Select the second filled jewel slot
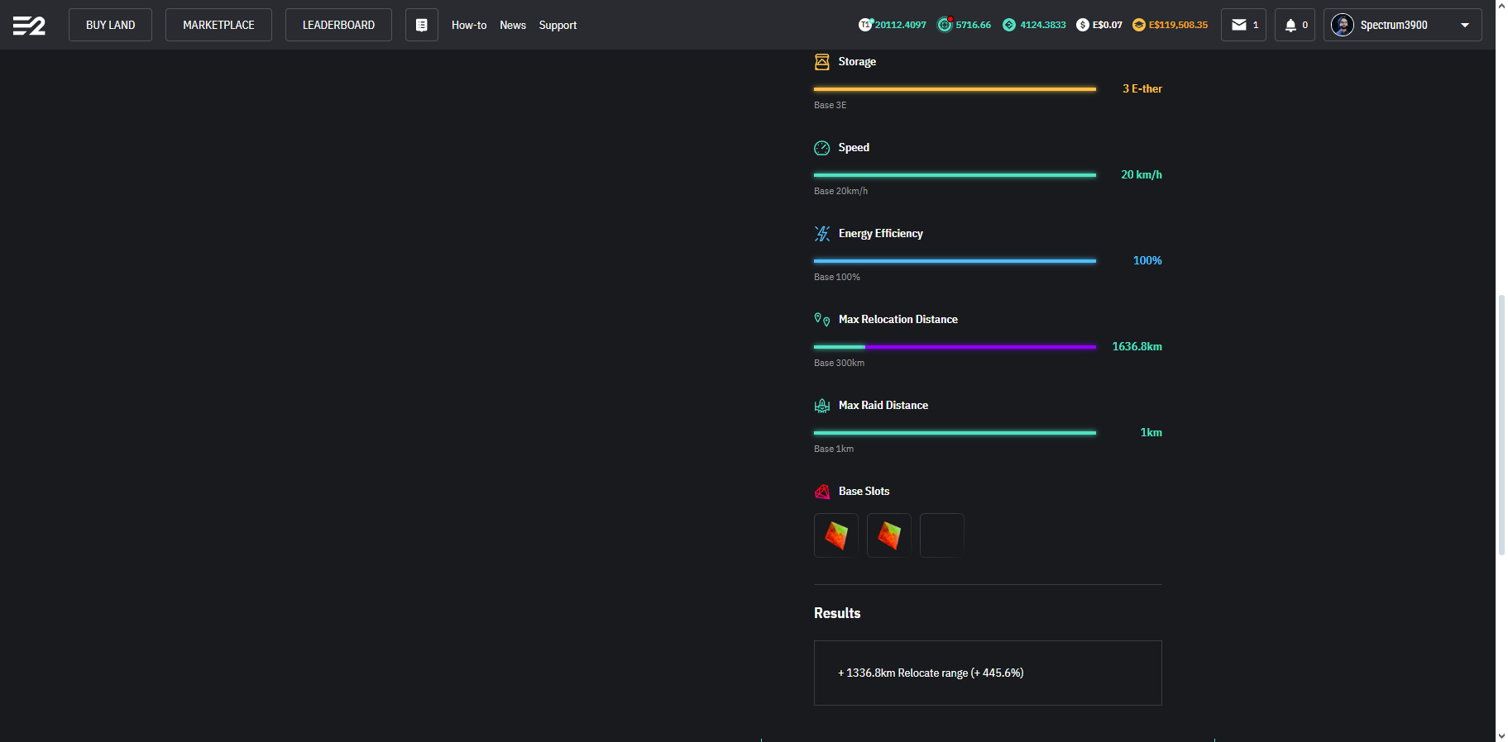This screenshot has width=1508, height=742. pos(888,535)
